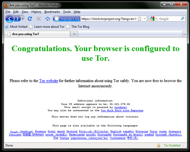Click the Back navigation arrow
Viewport: 190px width, 152px height.
pos(9,19)
